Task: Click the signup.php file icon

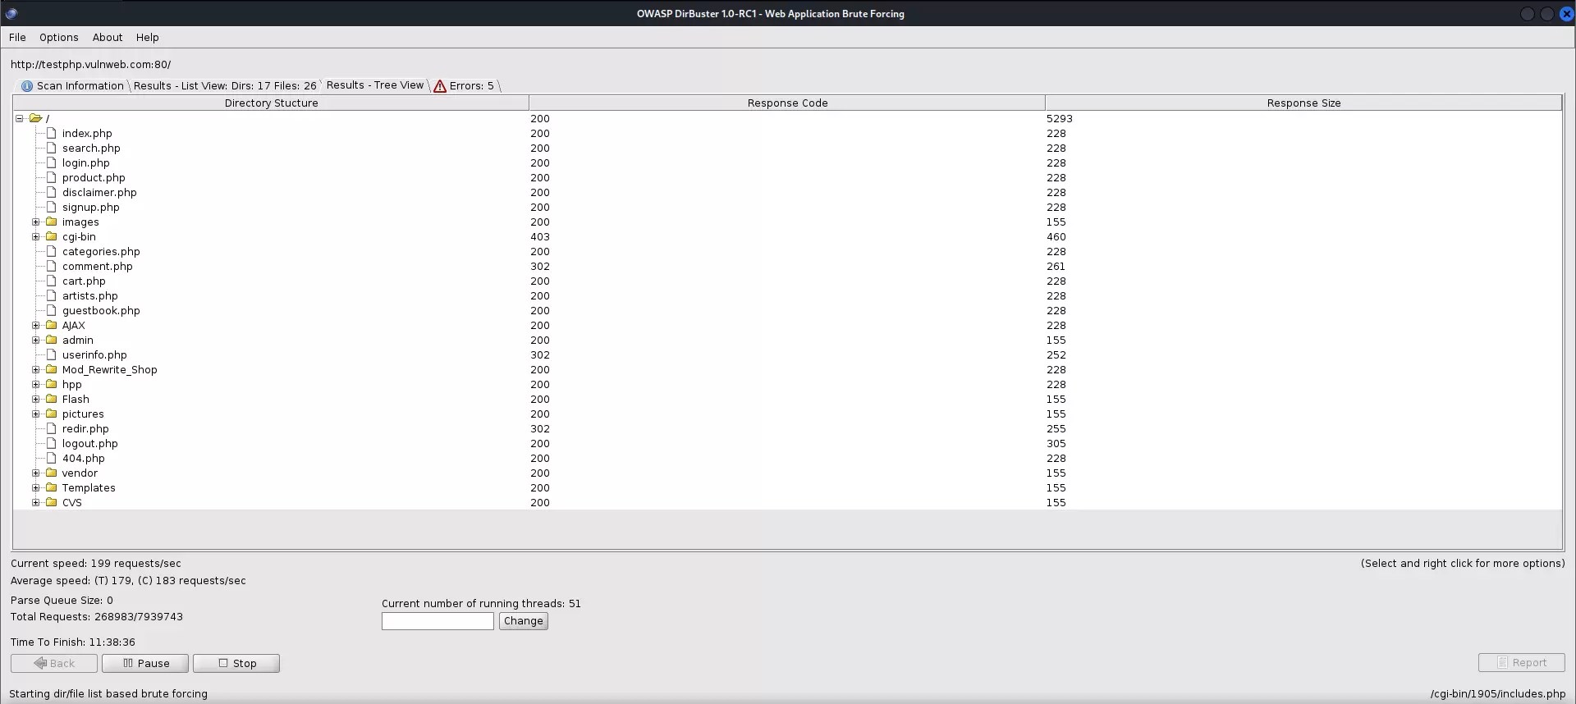Action: pos(52,207)
